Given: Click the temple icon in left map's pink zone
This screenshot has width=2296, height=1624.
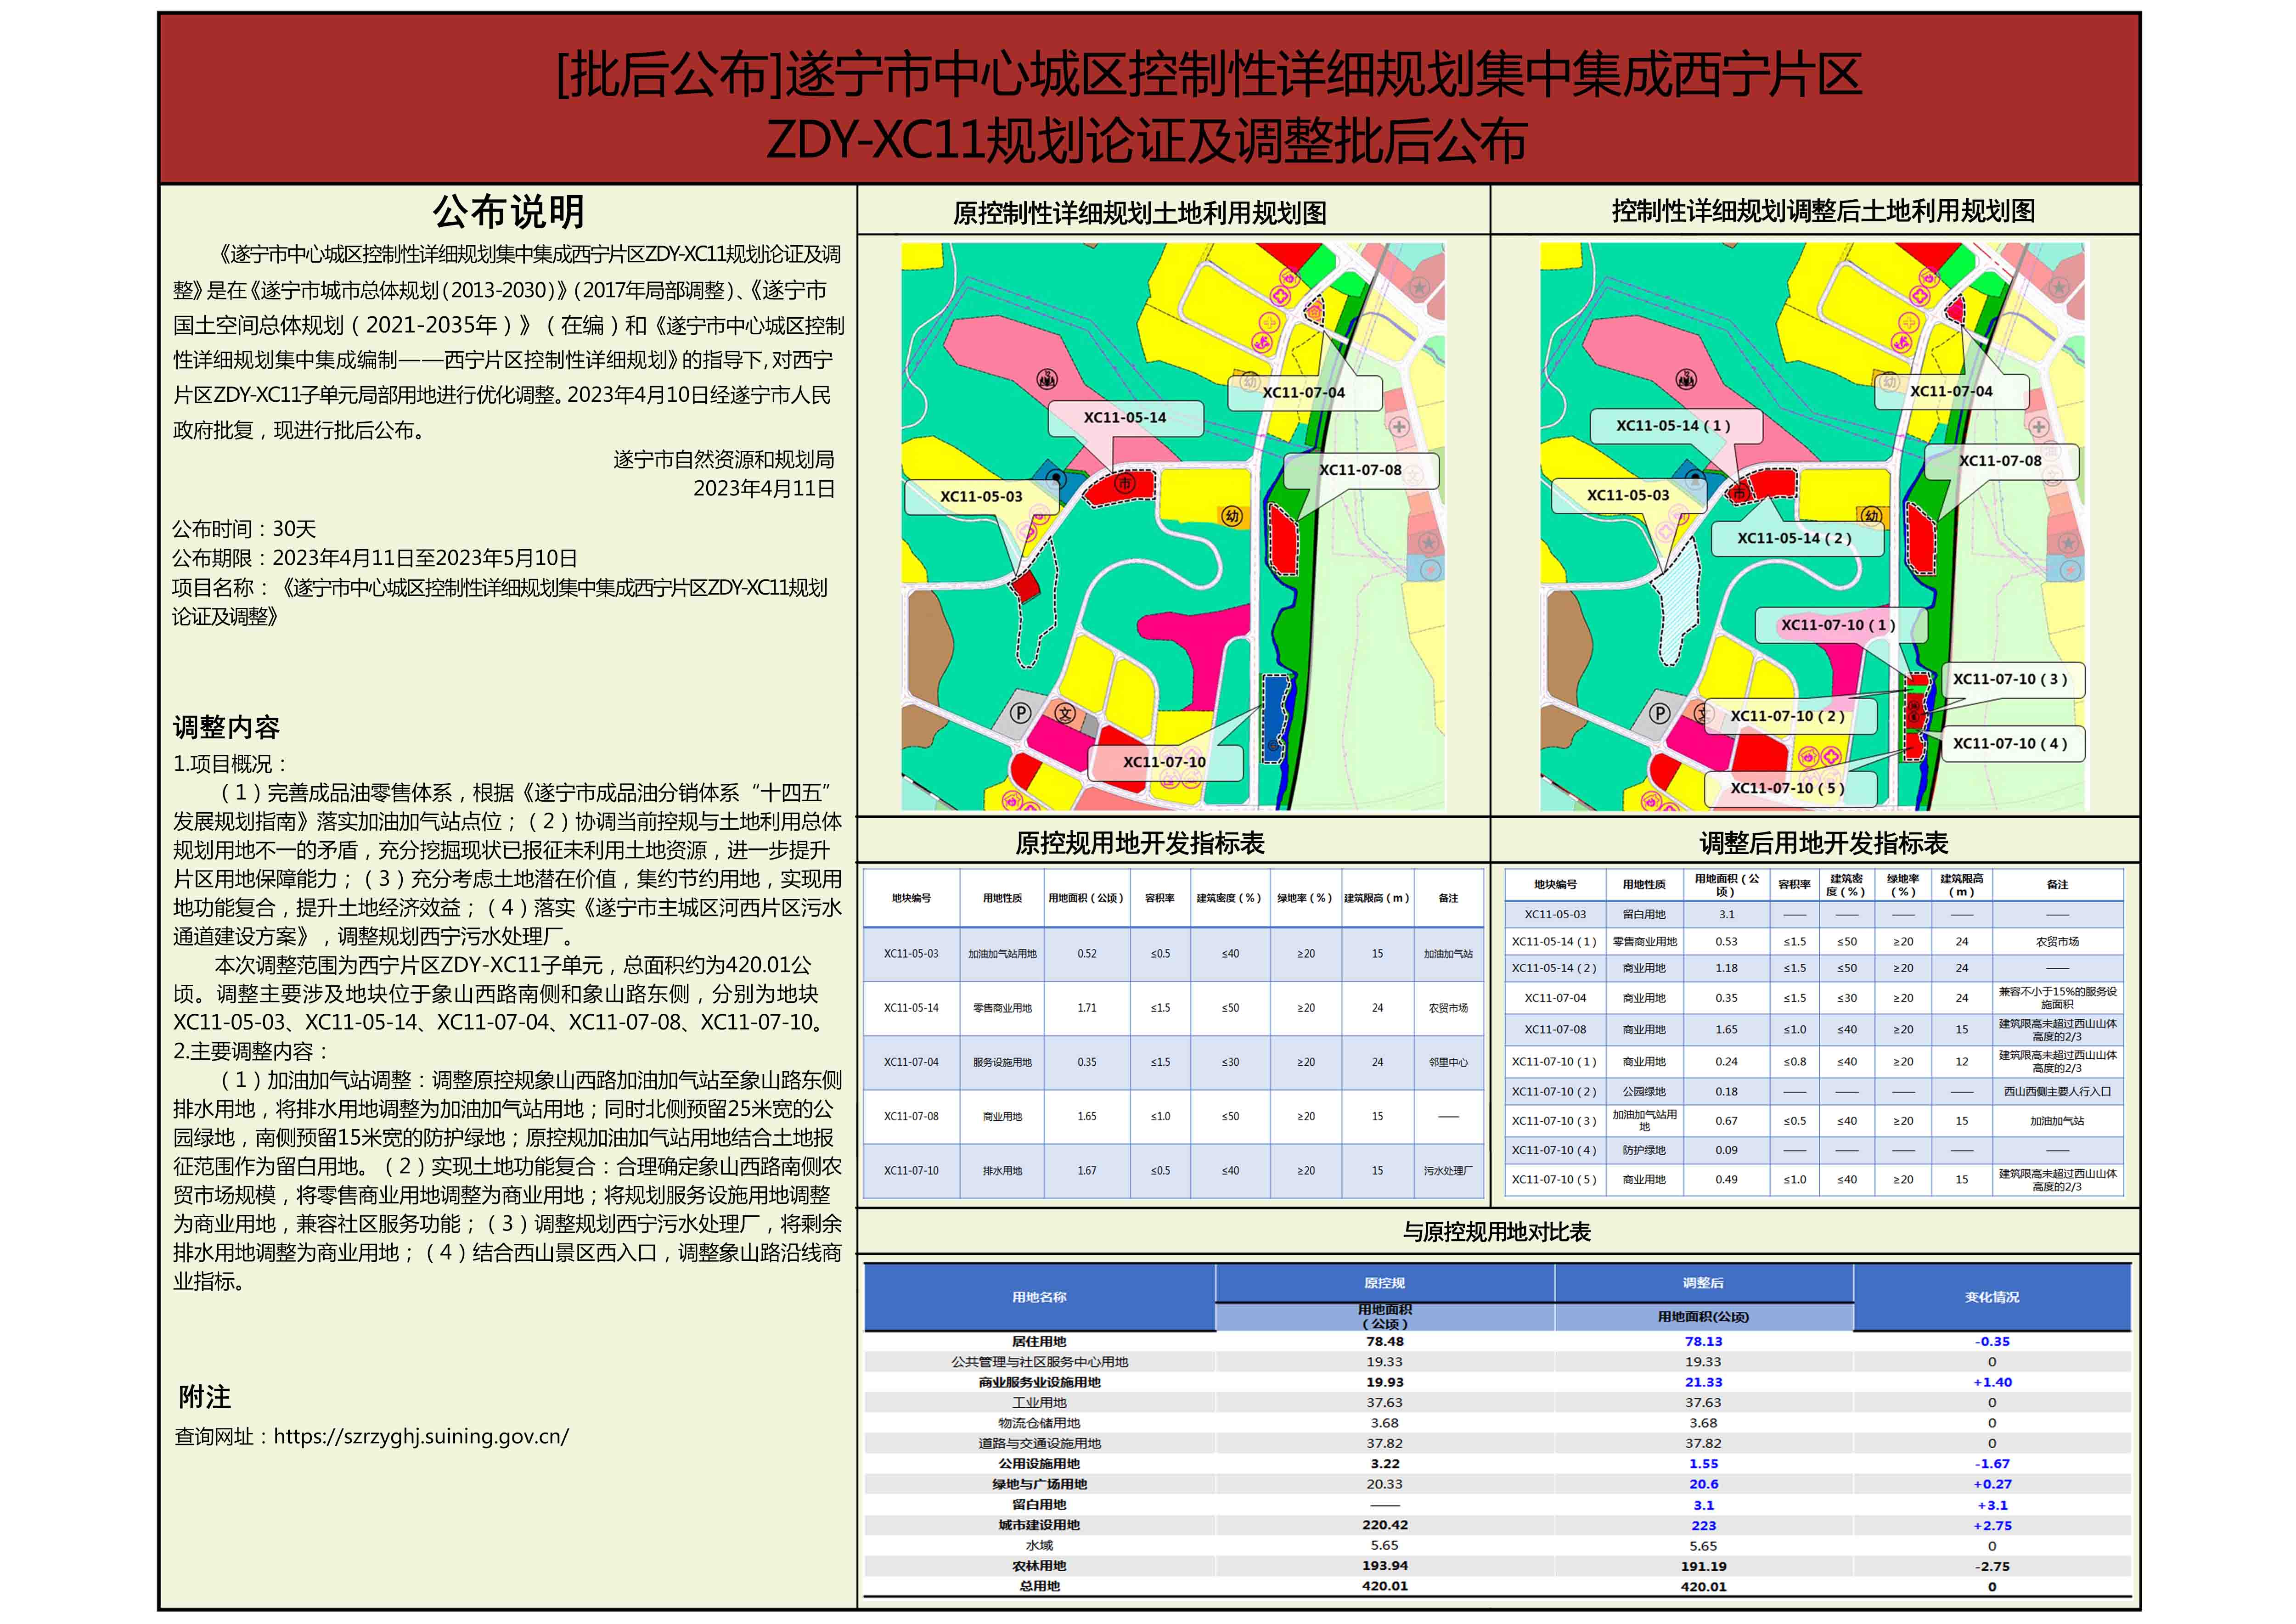Looking at the screenshot, I should coord(1047,379).
